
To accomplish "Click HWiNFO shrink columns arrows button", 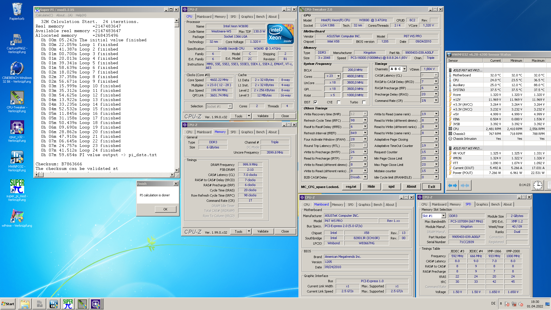I will [x=465, y=185].
